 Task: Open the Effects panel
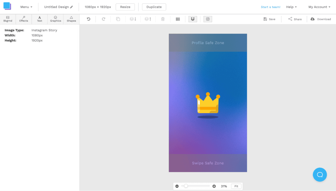pos(24,19)
